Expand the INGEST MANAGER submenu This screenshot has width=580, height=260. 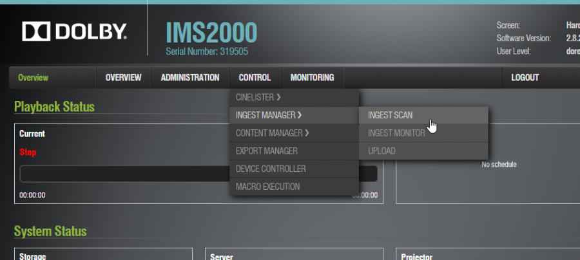coord(269,115)
